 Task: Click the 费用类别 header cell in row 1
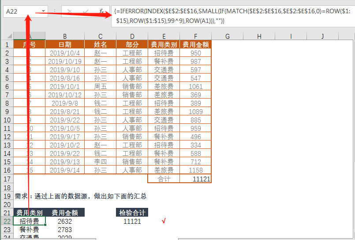[x=164, y=44]
